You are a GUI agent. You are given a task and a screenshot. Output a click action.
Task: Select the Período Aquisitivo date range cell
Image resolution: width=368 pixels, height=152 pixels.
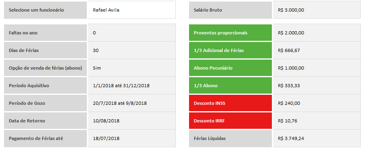[132, 86]
